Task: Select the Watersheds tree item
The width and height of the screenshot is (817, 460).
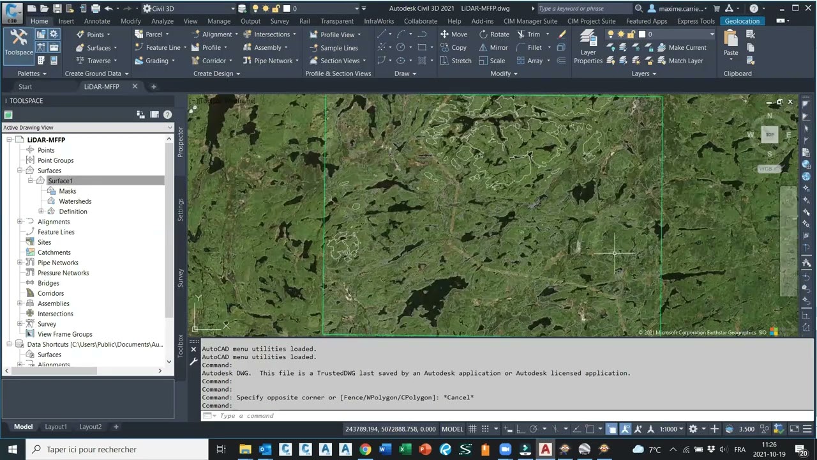Action: [75, 201]
